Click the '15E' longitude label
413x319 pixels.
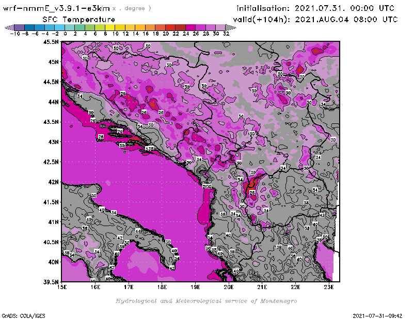coord(62,287)
